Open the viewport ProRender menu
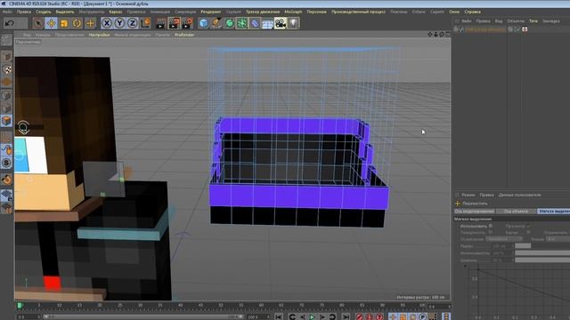 [x=184, y=35]
